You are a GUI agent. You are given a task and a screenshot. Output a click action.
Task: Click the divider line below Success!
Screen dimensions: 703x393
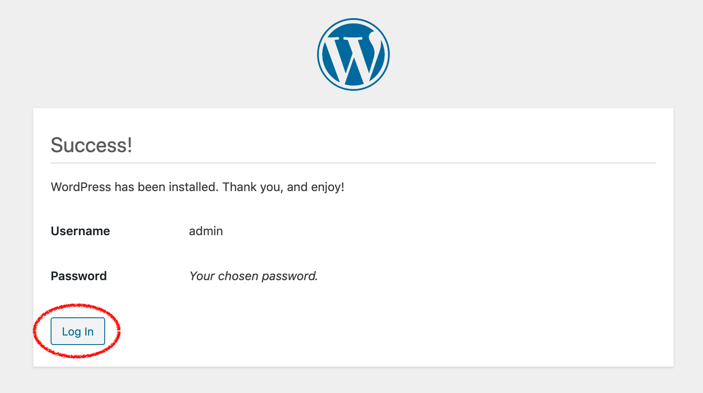tap(353, 163)
